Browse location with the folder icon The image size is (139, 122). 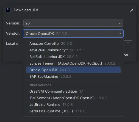tap(128, 44)
